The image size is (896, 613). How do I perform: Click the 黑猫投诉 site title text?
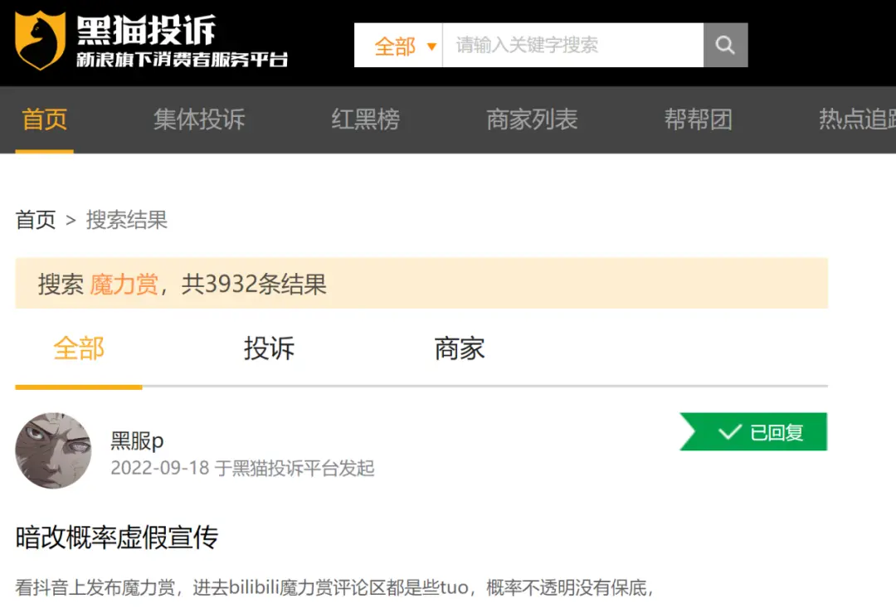(147, 30)
